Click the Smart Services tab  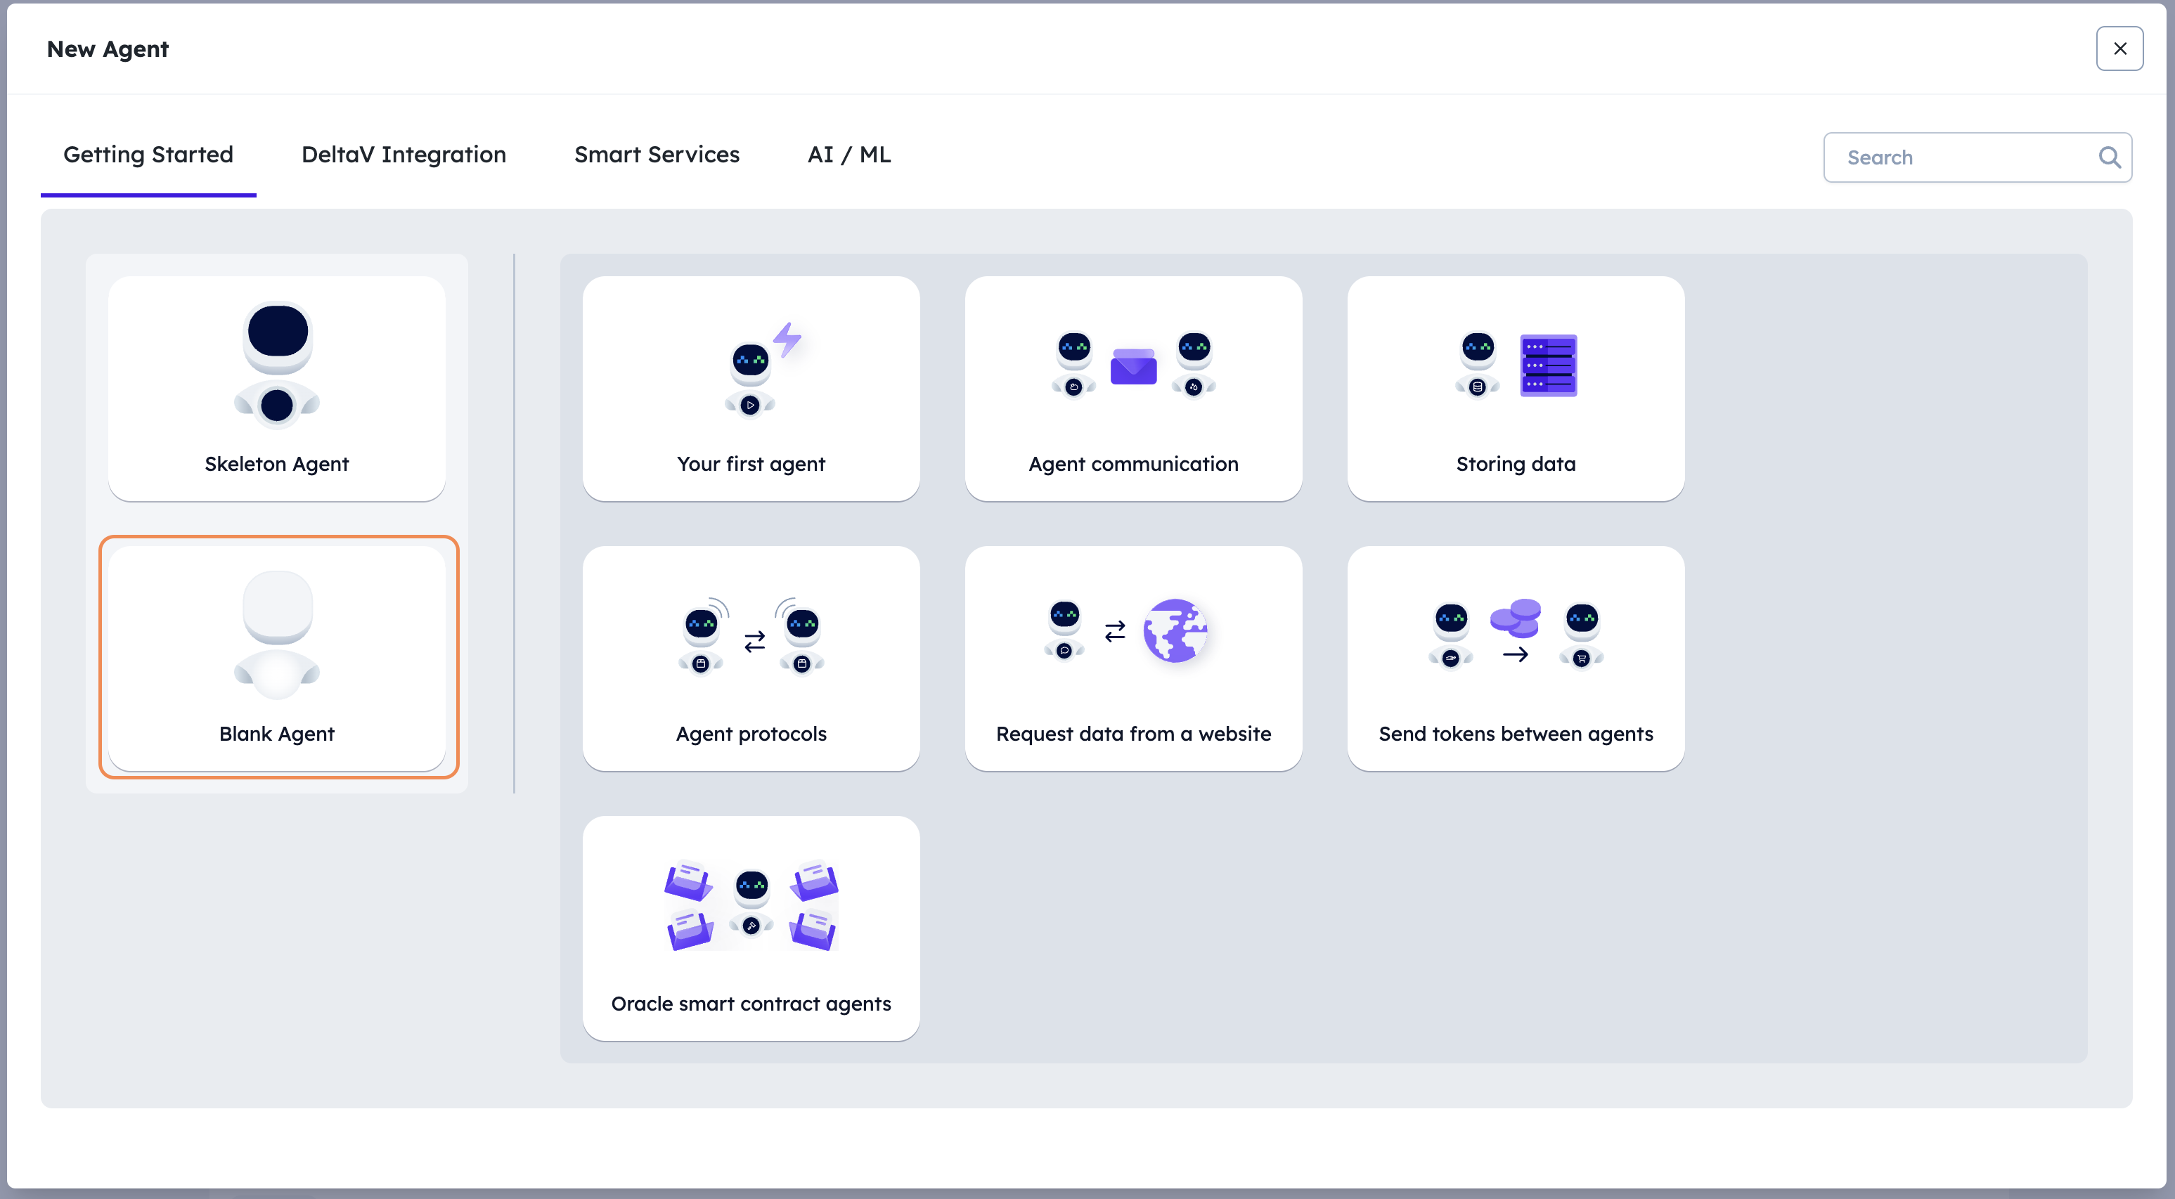657,154
